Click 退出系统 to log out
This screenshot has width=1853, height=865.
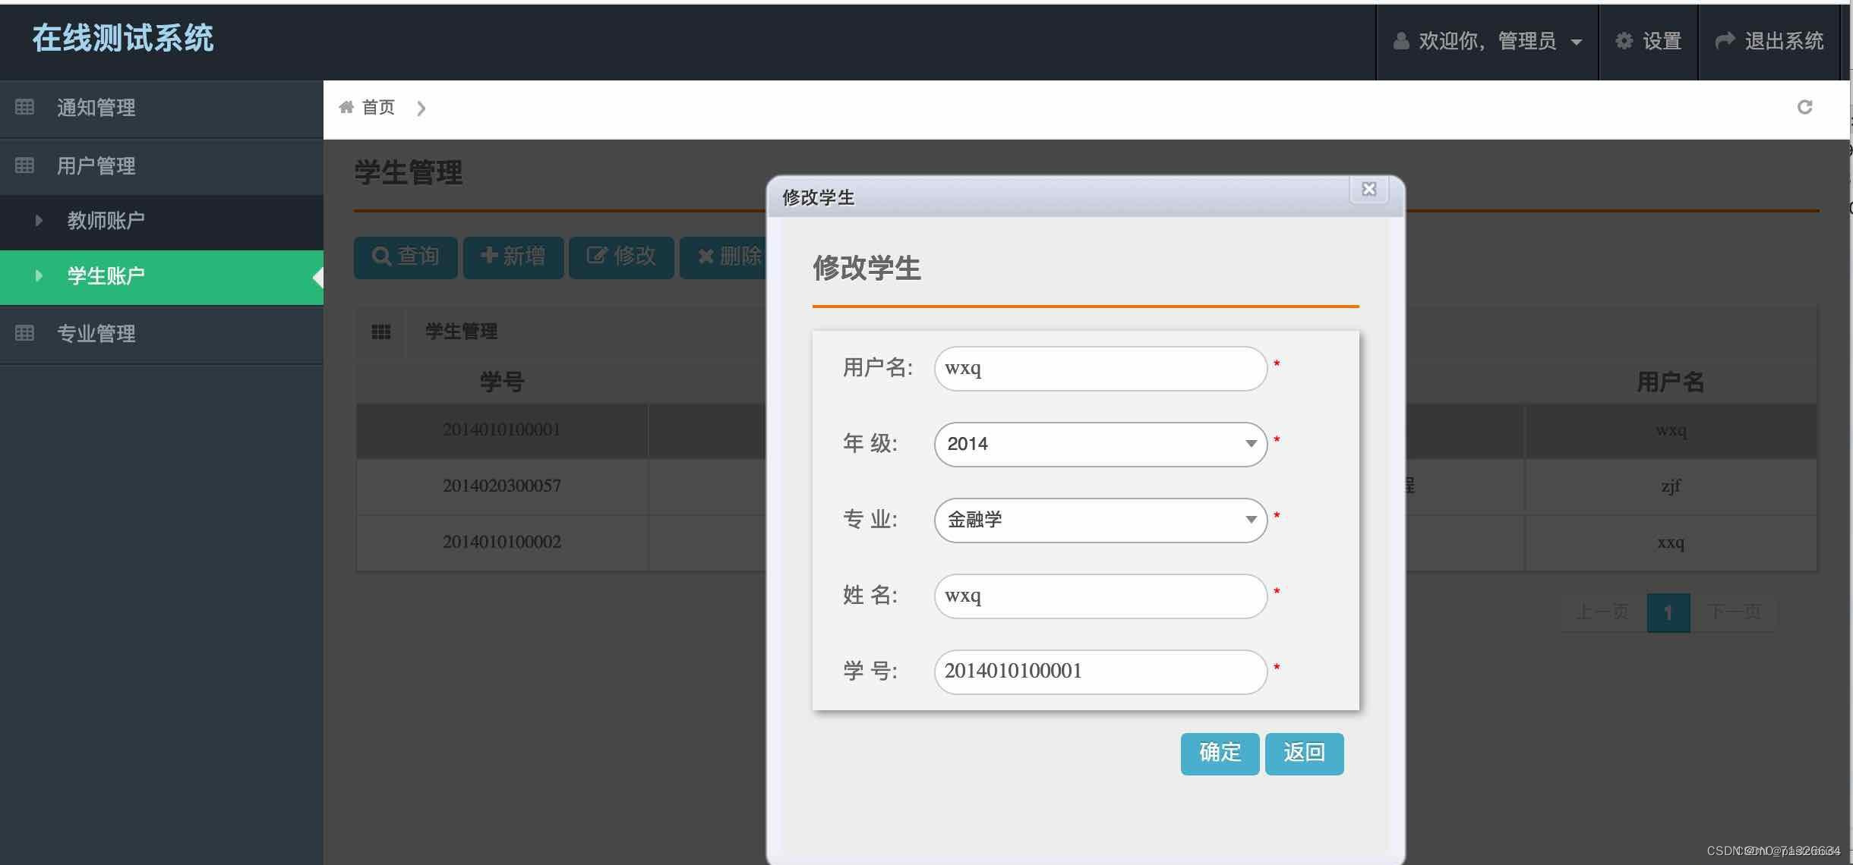(1769, 41)
